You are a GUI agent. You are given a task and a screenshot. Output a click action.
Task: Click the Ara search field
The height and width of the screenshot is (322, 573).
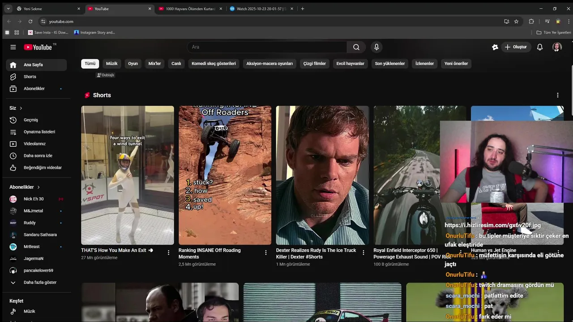(267, 47)
